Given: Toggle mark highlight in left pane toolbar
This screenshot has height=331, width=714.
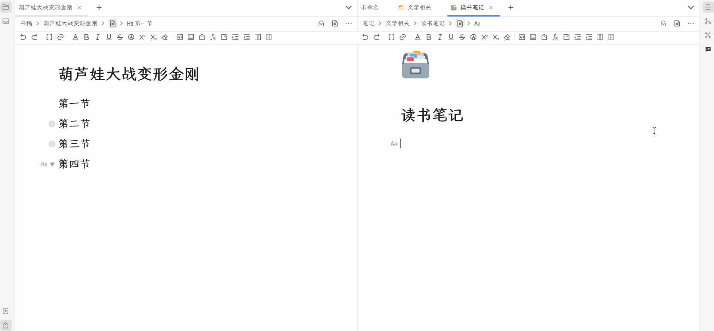Looking at the screenshot, I should click(x=131, y=37).
